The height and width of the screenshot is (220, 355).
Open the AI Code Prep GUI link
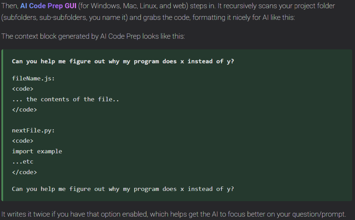pyautogui.click(x=48, y=6)
